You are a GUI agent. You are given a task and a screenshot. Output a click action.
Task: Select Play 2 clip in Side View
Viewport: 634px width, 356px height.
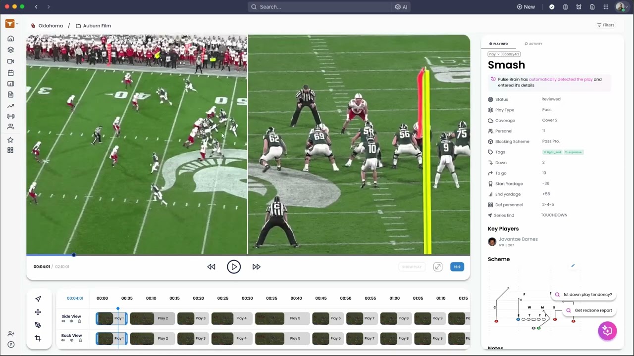153,318
